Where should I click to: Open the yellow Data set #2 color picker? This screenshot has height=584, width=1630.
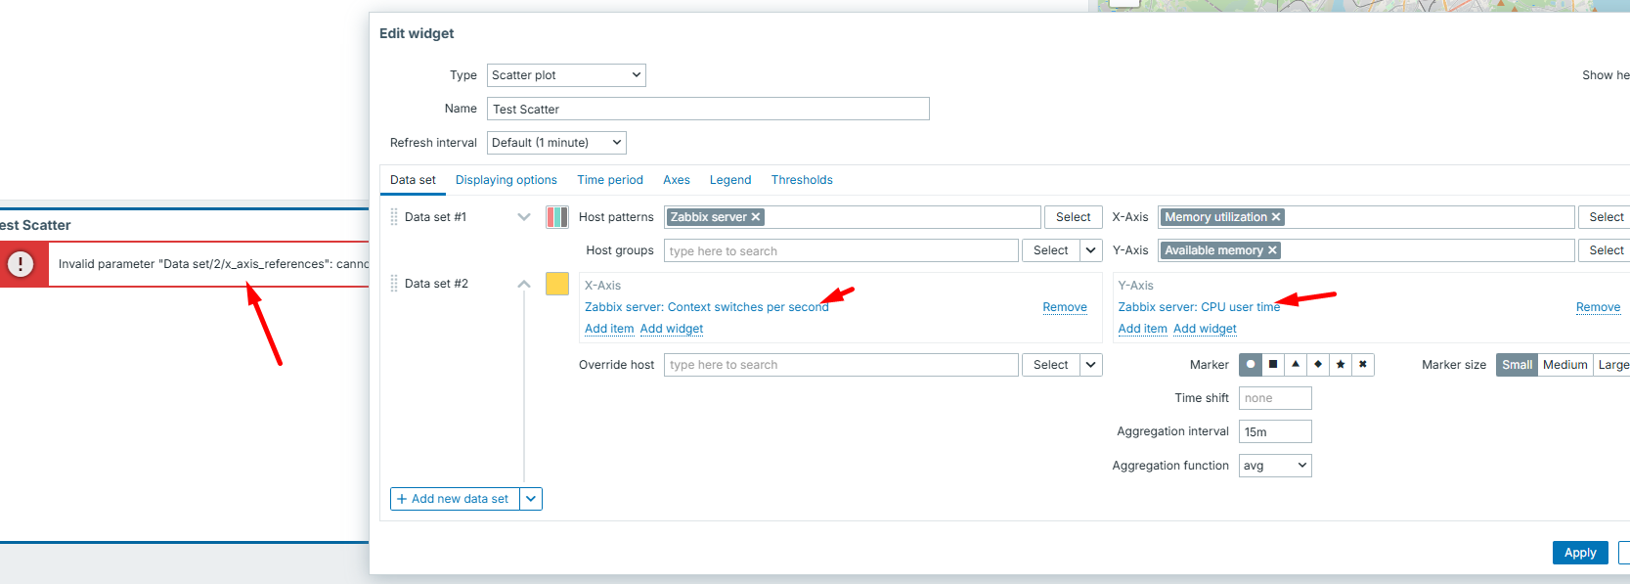click(x=557, y=284)
